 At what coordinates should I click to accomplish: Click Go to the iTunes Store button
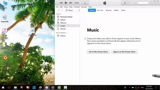98,52
